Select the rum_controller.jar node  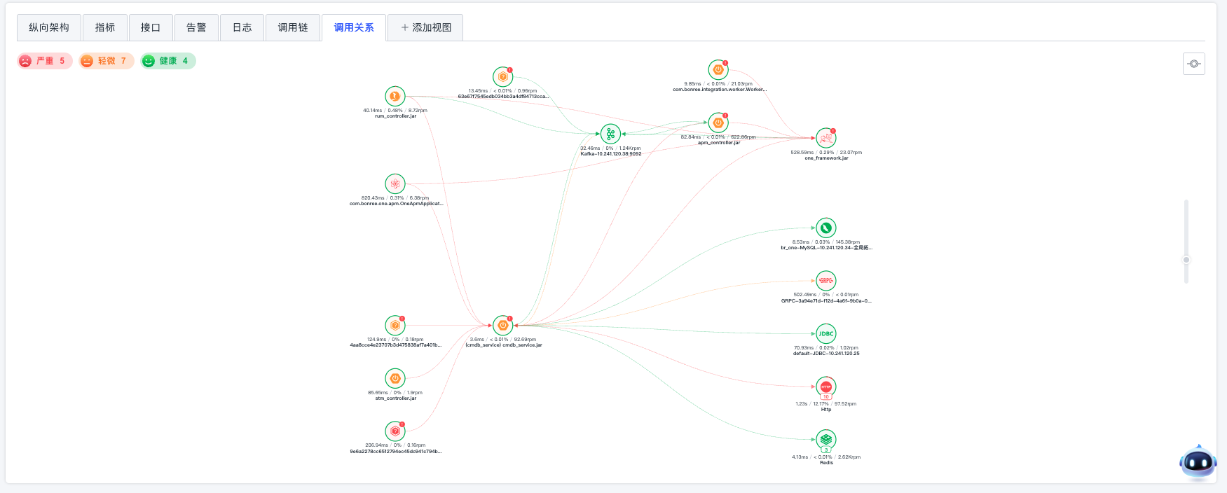click(x=395, y=96)
